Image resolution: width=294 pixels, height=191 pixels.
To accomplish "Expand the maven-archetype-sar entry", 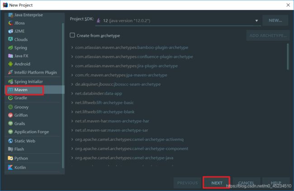I will [72, 130].
